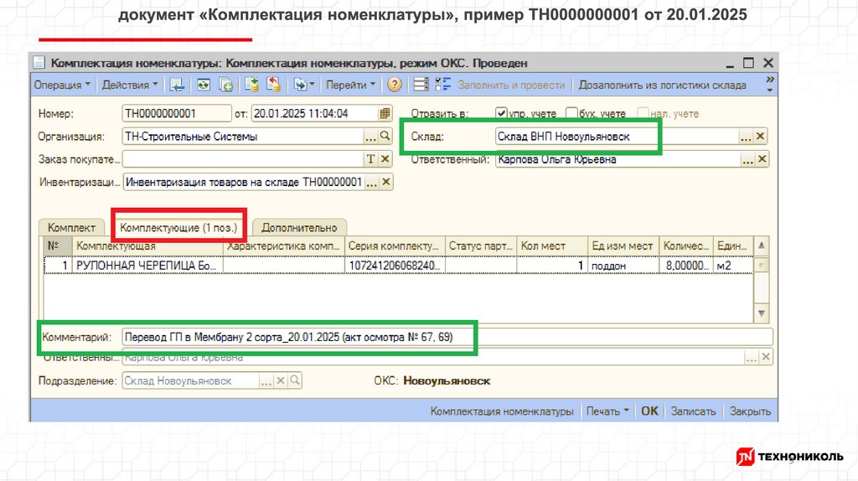Click table scrollbar up arrow

tap(761, 246)
